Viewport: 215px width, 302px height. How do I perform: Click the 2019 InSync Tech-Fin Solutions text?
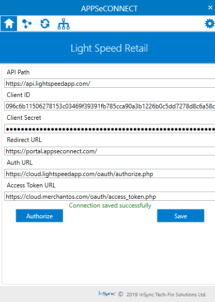(x=166, y=294)
